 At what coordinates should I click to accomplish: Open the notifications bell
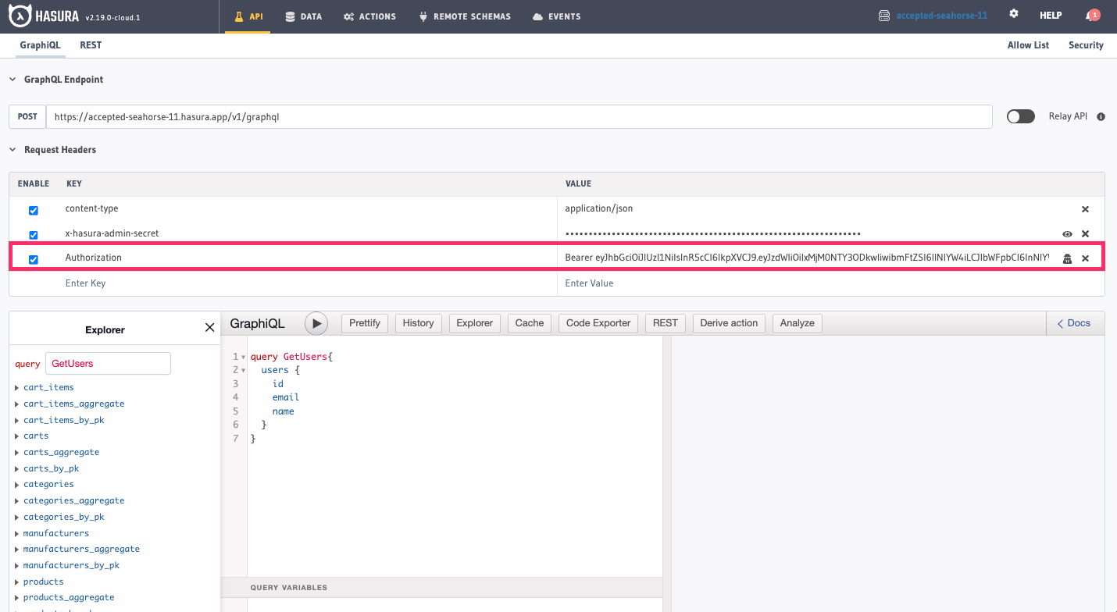tap(1092, 14)
